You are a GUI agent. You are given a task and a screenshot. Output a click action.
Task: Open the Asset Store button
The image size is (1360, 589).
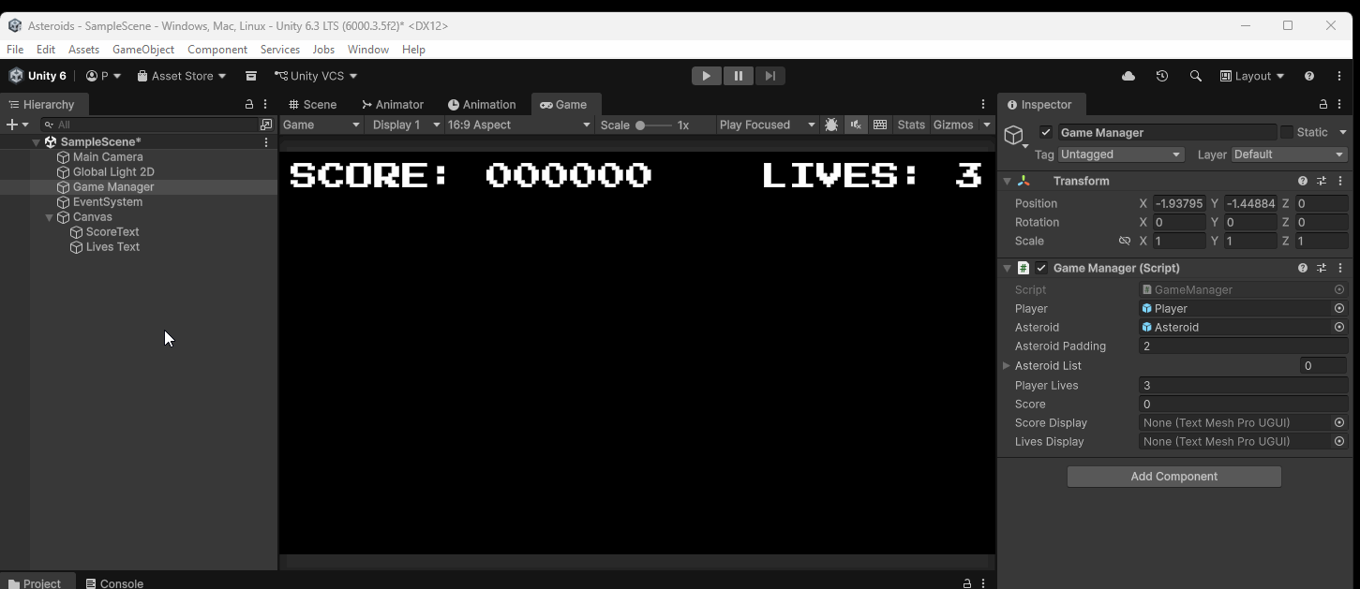[182, 76]
